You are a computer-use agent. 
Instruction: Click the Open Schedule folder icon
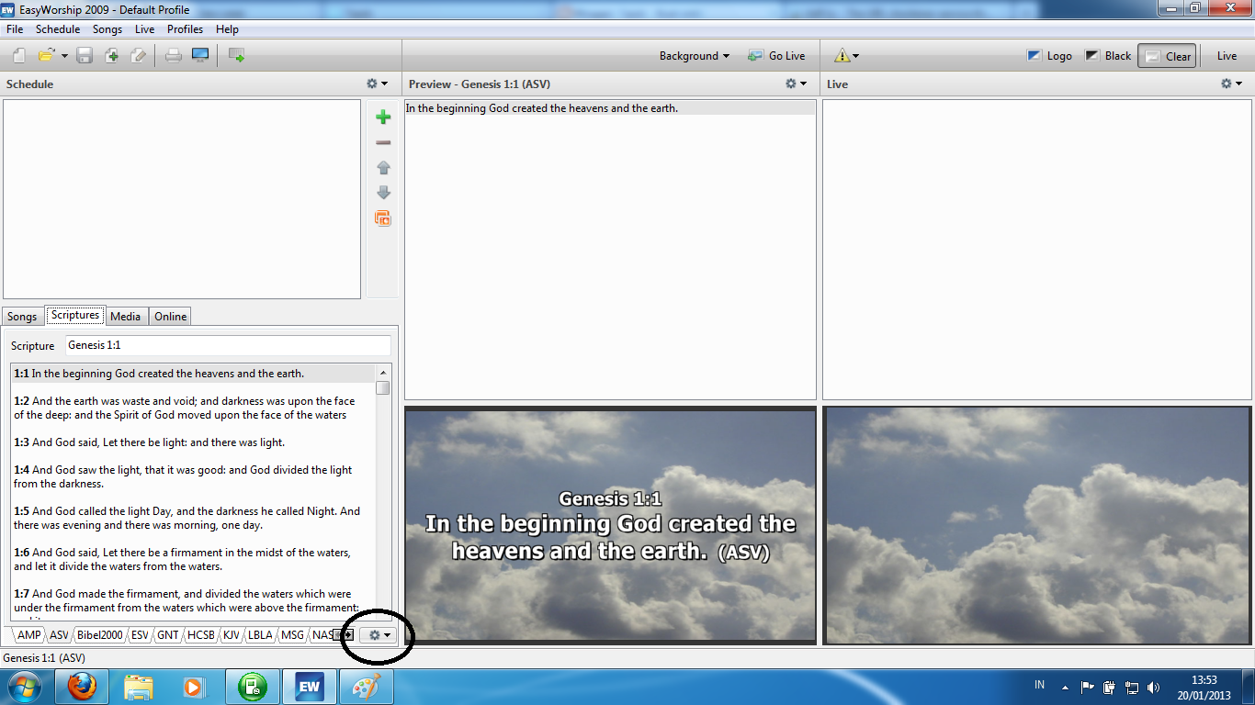click(x=46, y=56)
